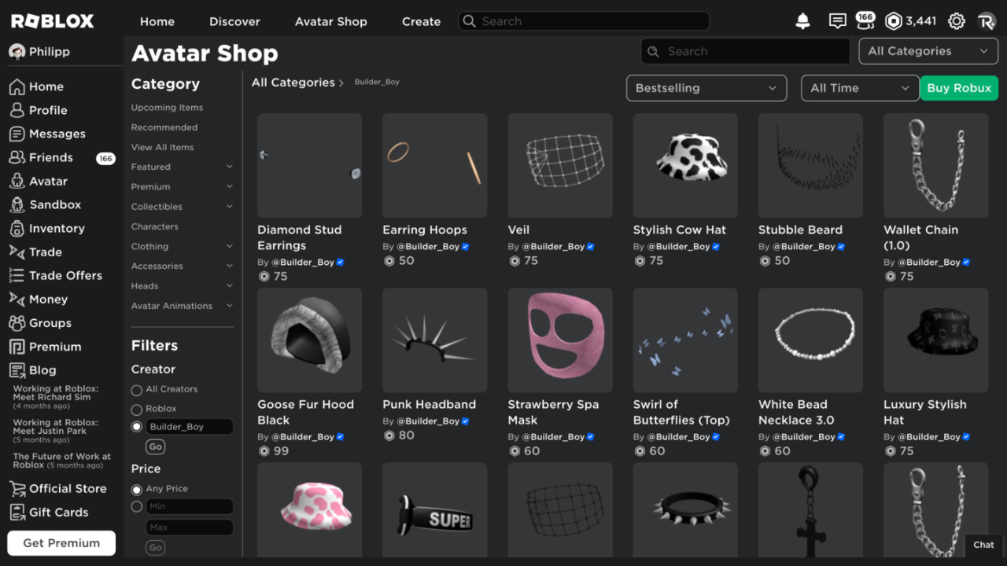Open the Goose Fur Hood Black thumbnail

coord(310,340)
